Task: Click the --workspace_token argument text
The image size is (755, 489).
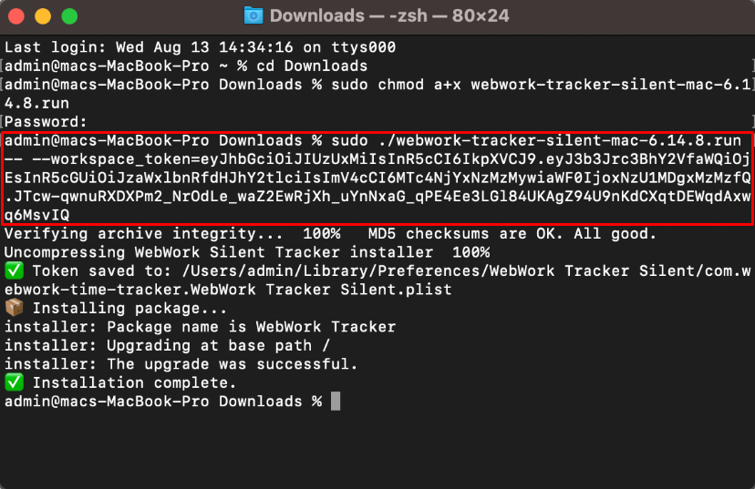Action: pyautogui.click(x=116, y=159)
